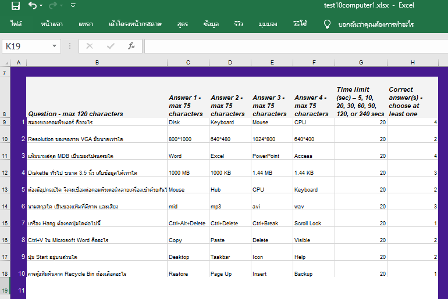The height and width of the screenshot is (299, 448).
Task: Open the Customize Quick Access Toolbar dropdown
Action: coord(73,6)
